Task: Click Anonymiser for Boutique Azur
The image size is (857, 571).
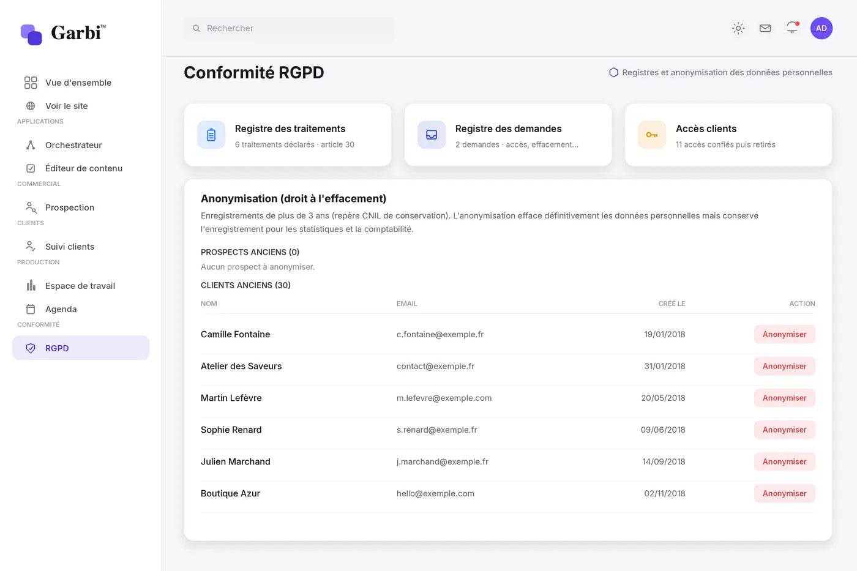Action: pyautogui.click(x=784, y=493)
